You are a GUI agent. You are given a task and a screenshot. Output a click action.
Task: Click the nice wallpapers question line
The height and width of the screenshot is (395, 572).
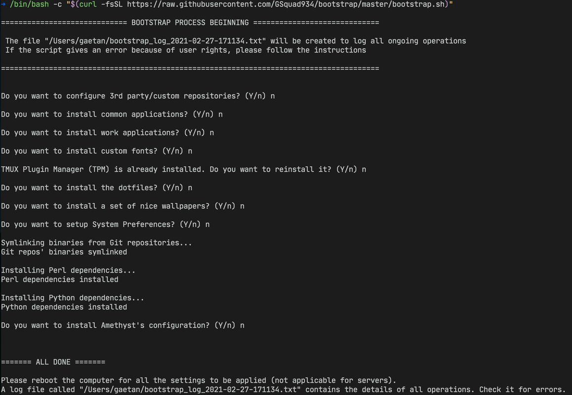click(x=123, y=206)
